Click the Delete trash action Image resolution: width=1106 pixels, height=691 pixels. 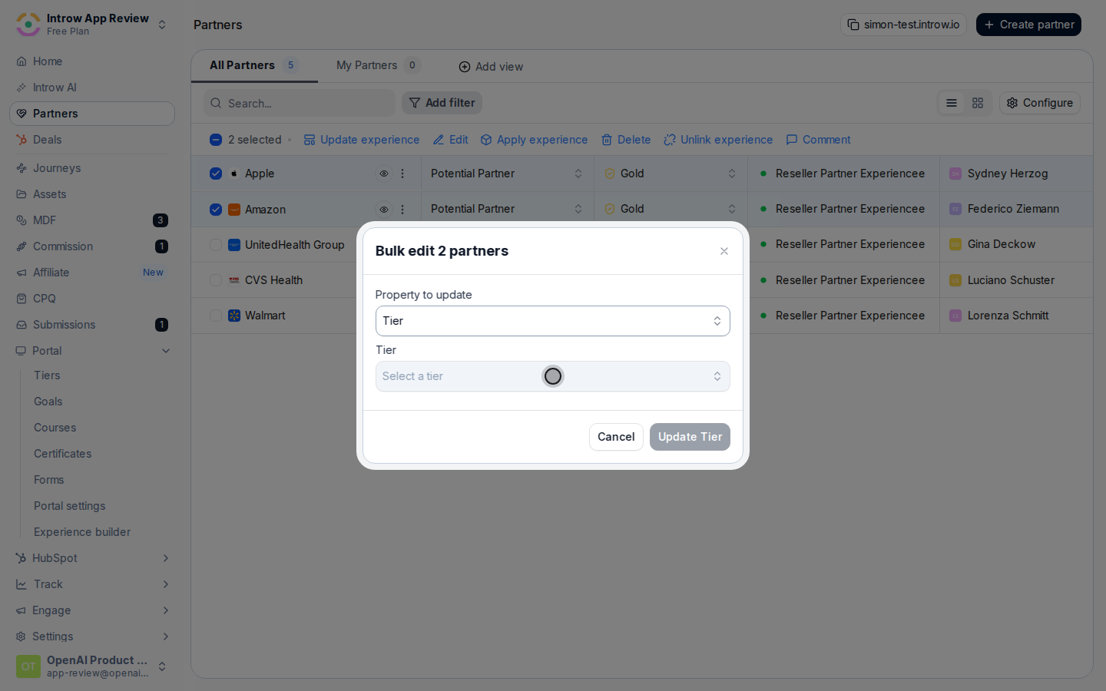[x=626, y=140]
